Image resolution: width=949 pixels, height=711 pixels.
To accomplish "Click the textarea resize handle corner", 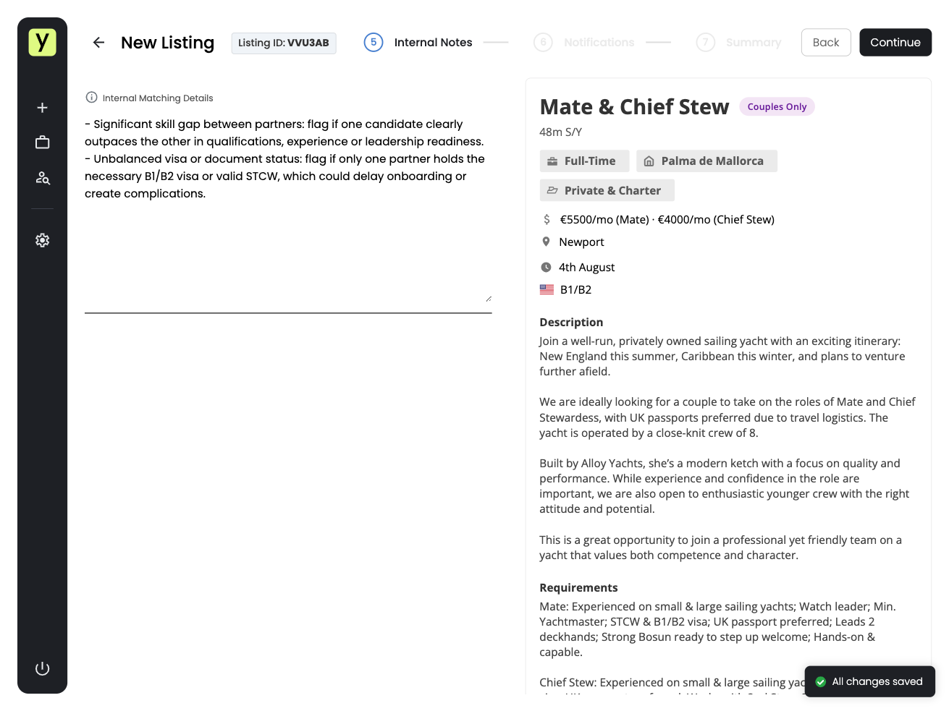I will pyautogui.click(x=489, y=299).
